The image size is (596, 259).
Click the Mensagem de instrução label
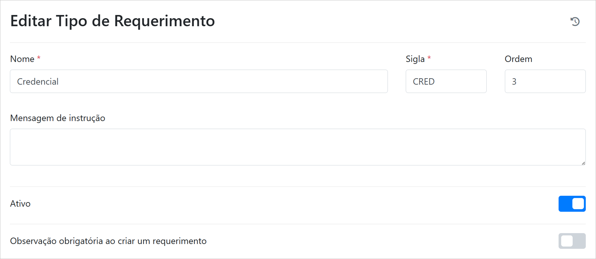pos(58,118)
